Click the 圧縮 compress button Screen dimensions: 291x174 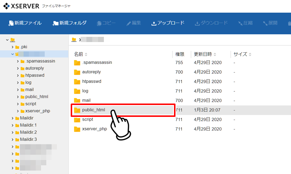[x=245, y=23]
